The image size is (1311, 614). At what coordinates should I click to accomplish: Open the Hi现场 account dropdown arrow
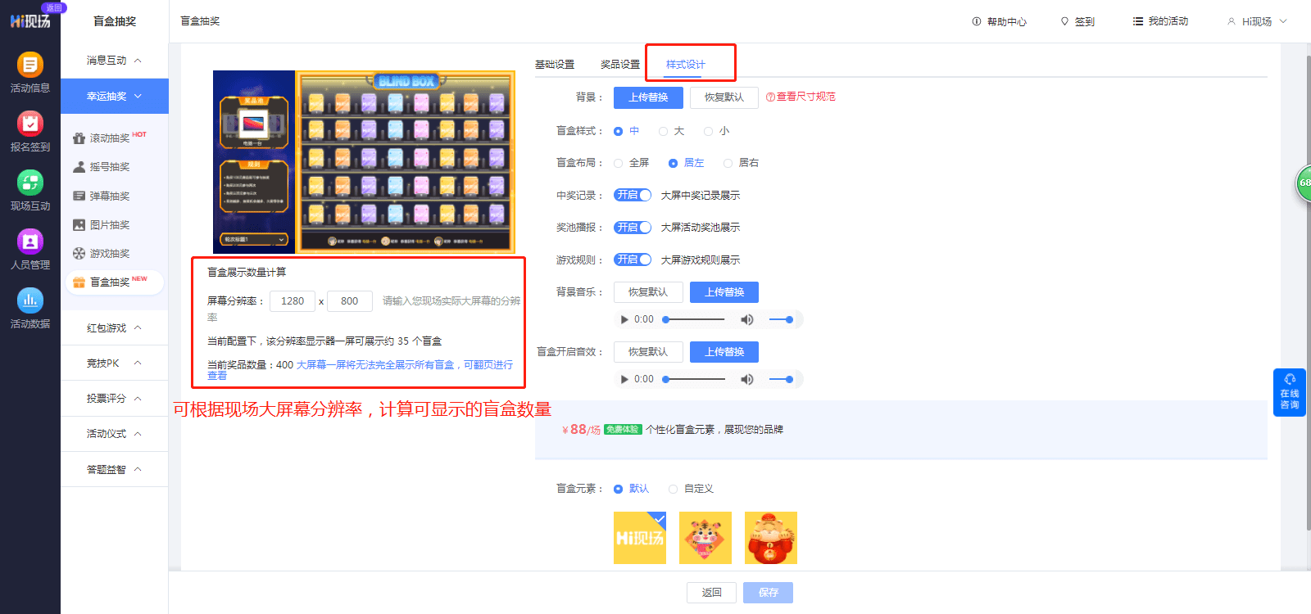(x=1283, y=21)
